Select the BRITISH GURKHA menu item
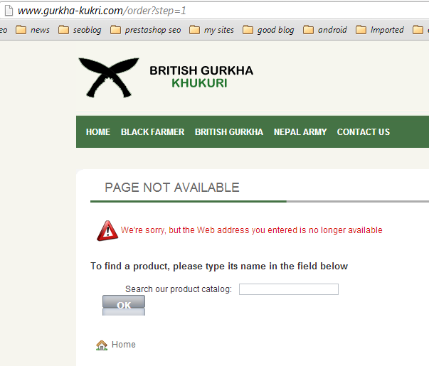This screenshot has height=366, width=429. pos(229,132)
